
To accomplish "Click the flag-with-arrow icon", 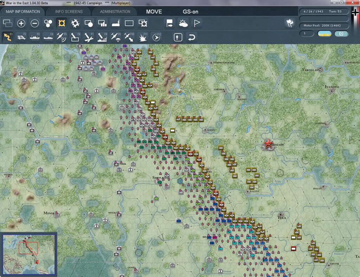I will 169,23.
